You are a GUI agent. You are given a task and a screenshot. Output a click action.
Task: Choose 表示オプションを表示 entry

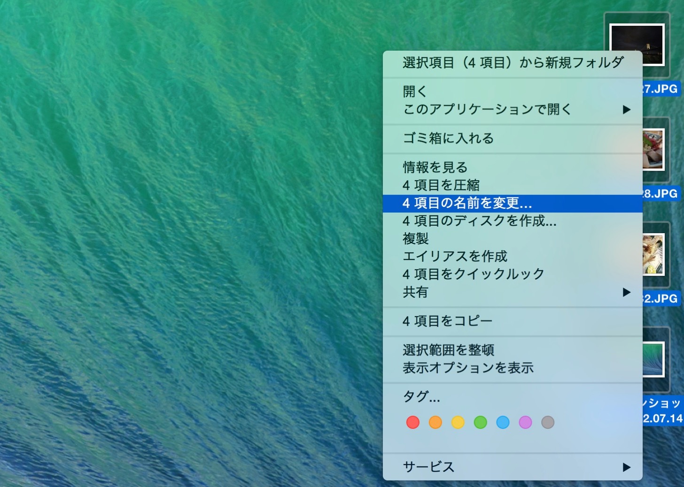pos(513,368)
